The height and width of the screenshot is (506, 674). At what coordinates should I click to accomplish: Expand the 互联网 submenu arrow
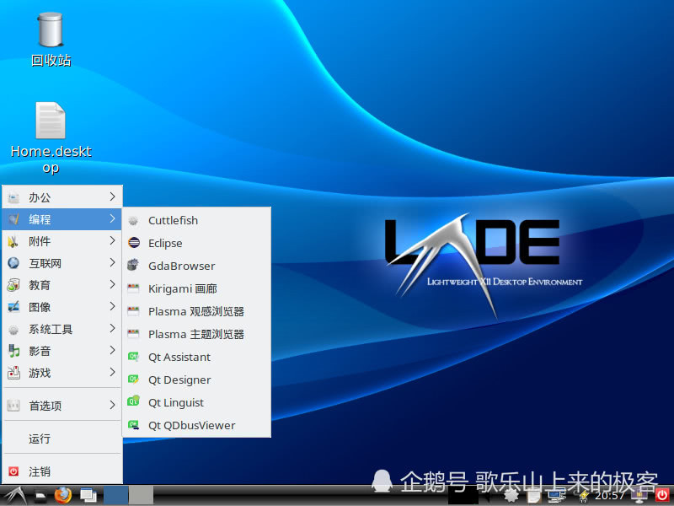click(x=112, y=262)
